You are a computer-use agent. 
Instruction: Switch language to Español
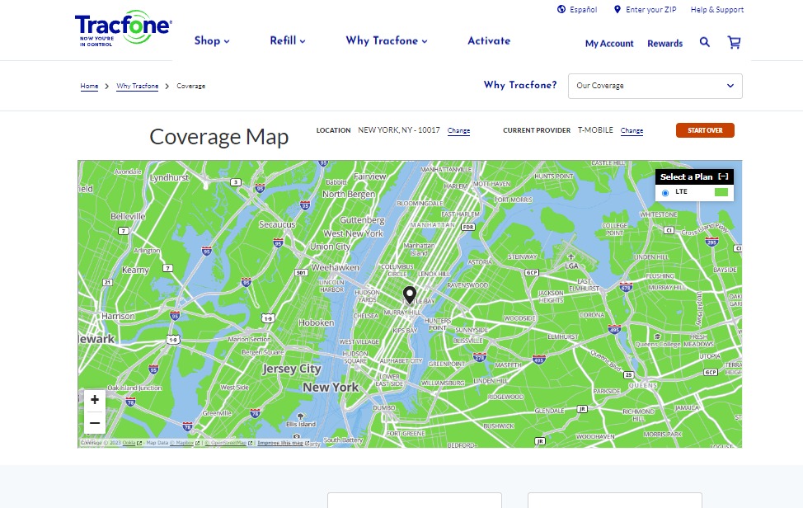(x=584, y=10)
